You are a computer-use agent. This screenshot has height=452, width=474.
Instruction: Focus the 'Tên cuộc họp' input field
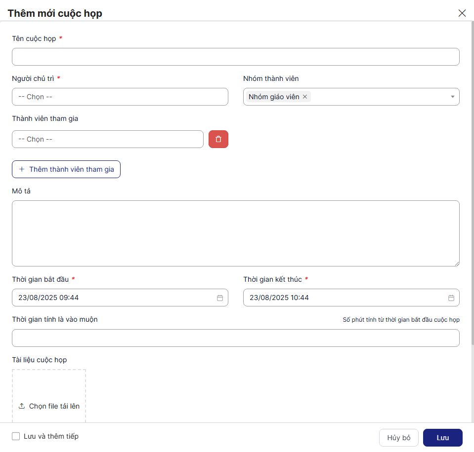pyautogui.click(x=235, y=57)
